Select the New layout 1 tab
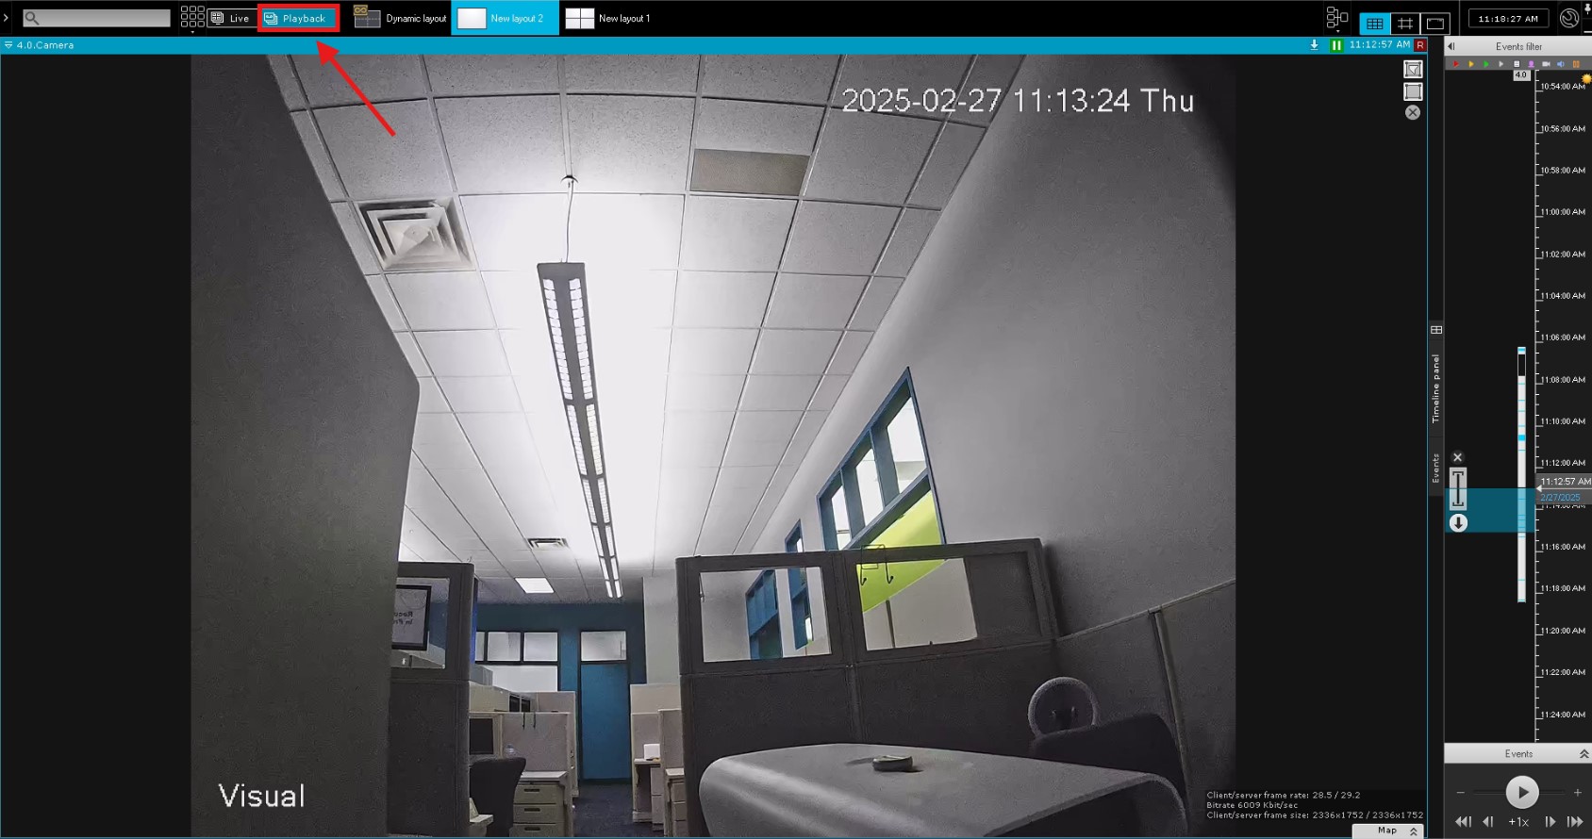 [608, 18]
